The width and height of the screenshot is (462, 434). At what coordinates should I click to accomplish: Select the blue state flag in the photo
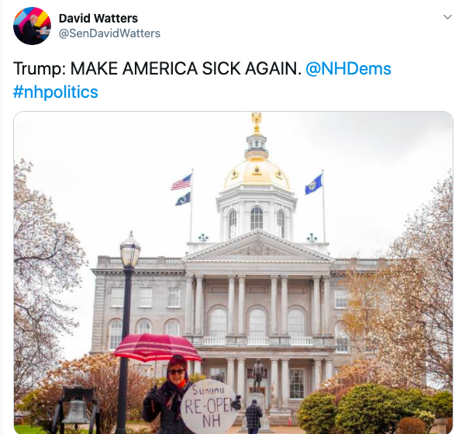click(x=313, y=185)
